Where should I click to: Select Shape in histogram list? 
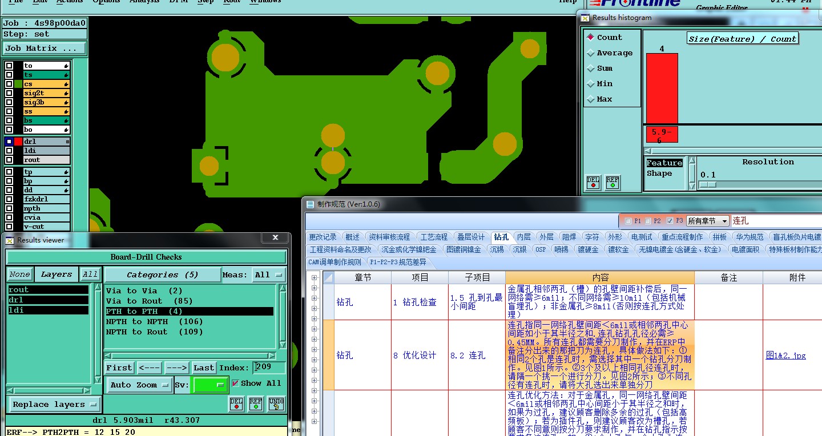click(x=659, y=173)
